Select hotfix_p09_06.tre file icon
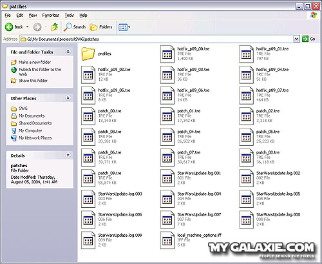This screenshot has width=322, height=264. (x=167, y=96)
